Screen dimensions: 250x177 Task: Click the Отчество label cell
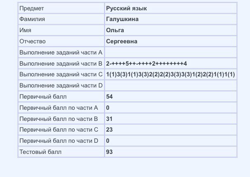click(x=61, y=41)
